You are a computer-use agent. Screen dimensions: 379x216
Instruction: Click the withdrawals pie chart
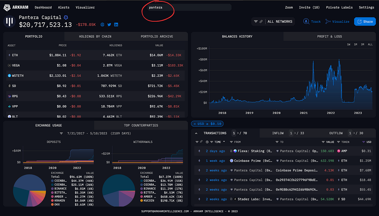tap(119, 190)
